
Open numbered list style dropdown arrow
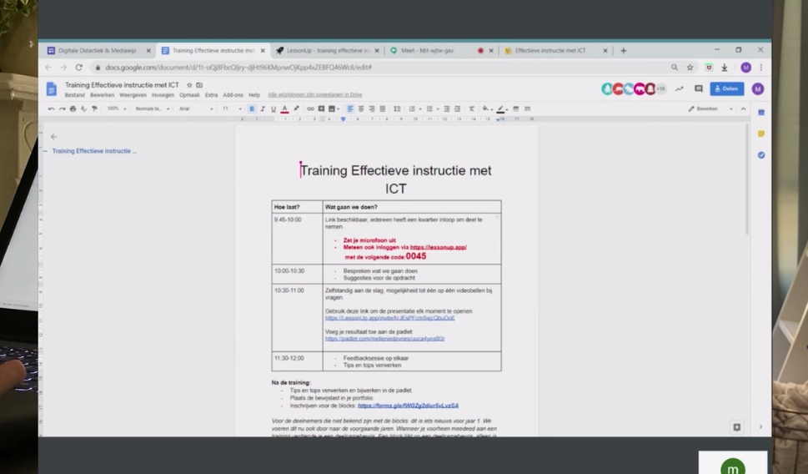pos(420,108)
